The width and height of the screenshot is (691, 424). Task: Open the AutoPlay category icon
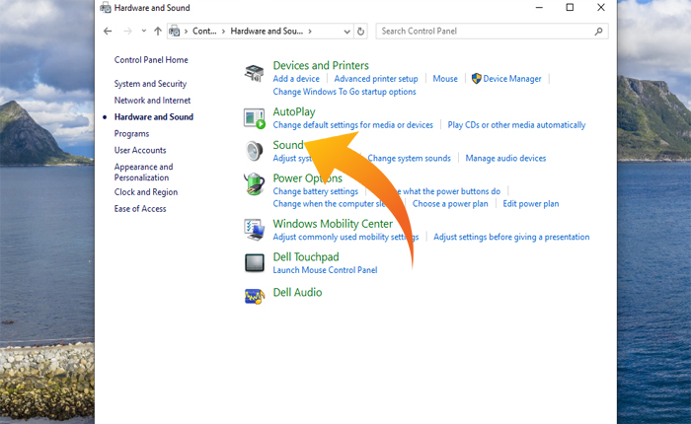pos(255,119)
